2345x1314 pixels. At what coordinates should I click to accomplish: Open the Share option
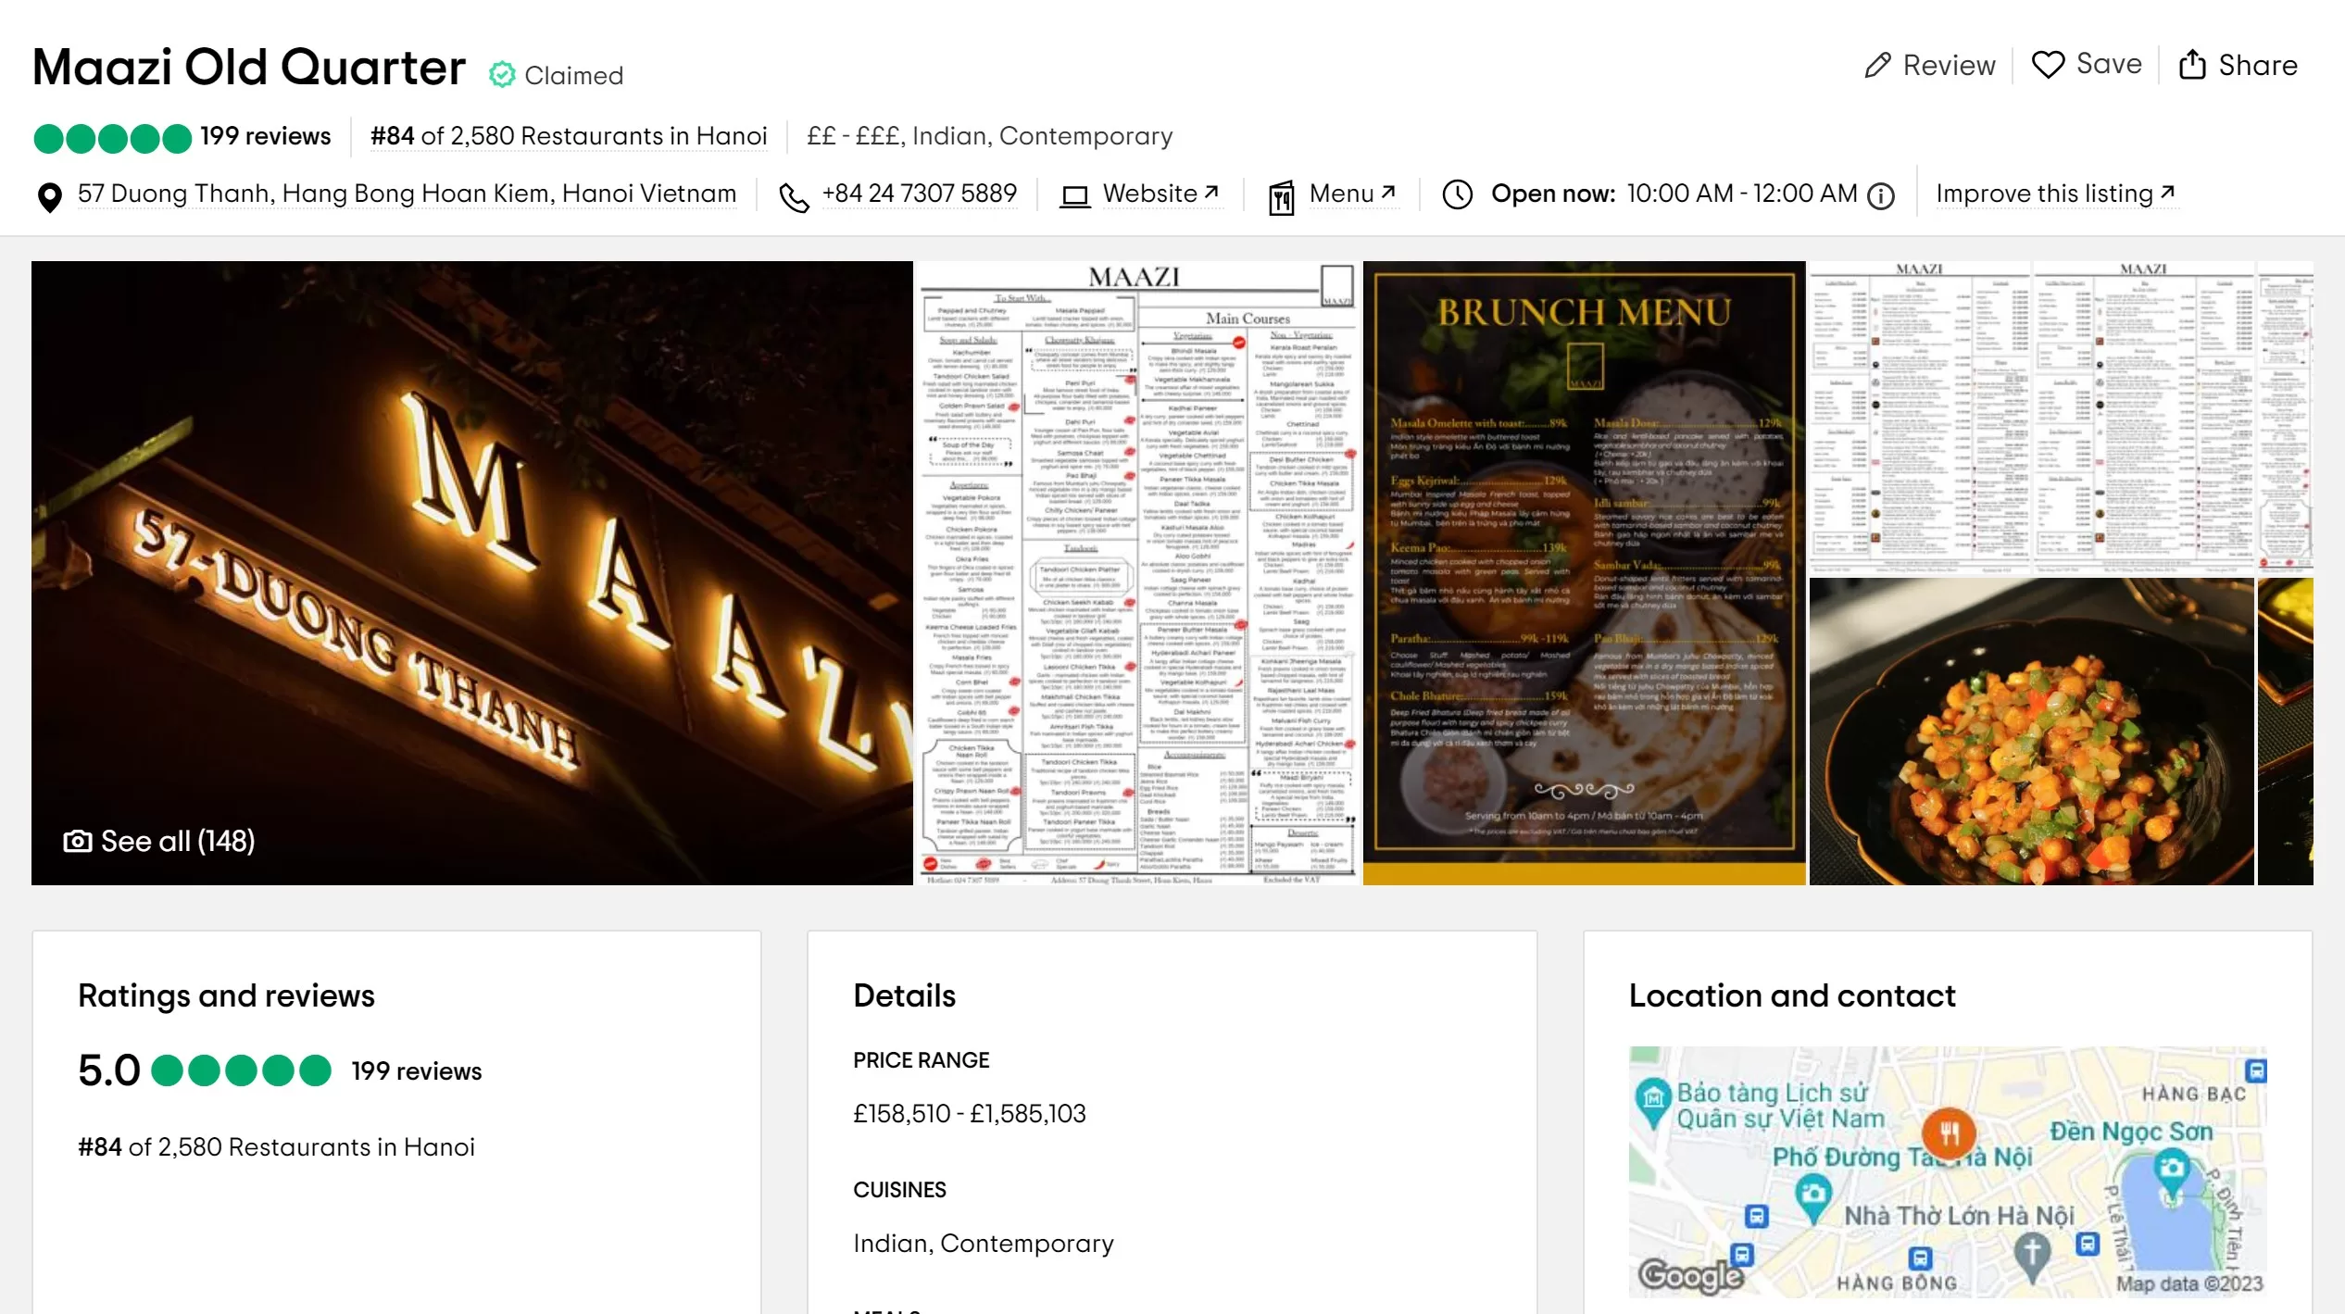[2238, 65]
